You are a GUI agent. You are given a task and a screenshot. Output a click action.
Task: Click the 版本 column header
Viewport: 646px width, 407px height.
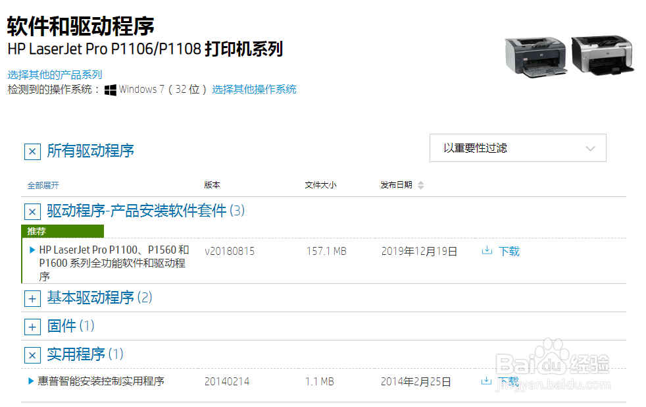pyautogui.click(x=212, y=185)
